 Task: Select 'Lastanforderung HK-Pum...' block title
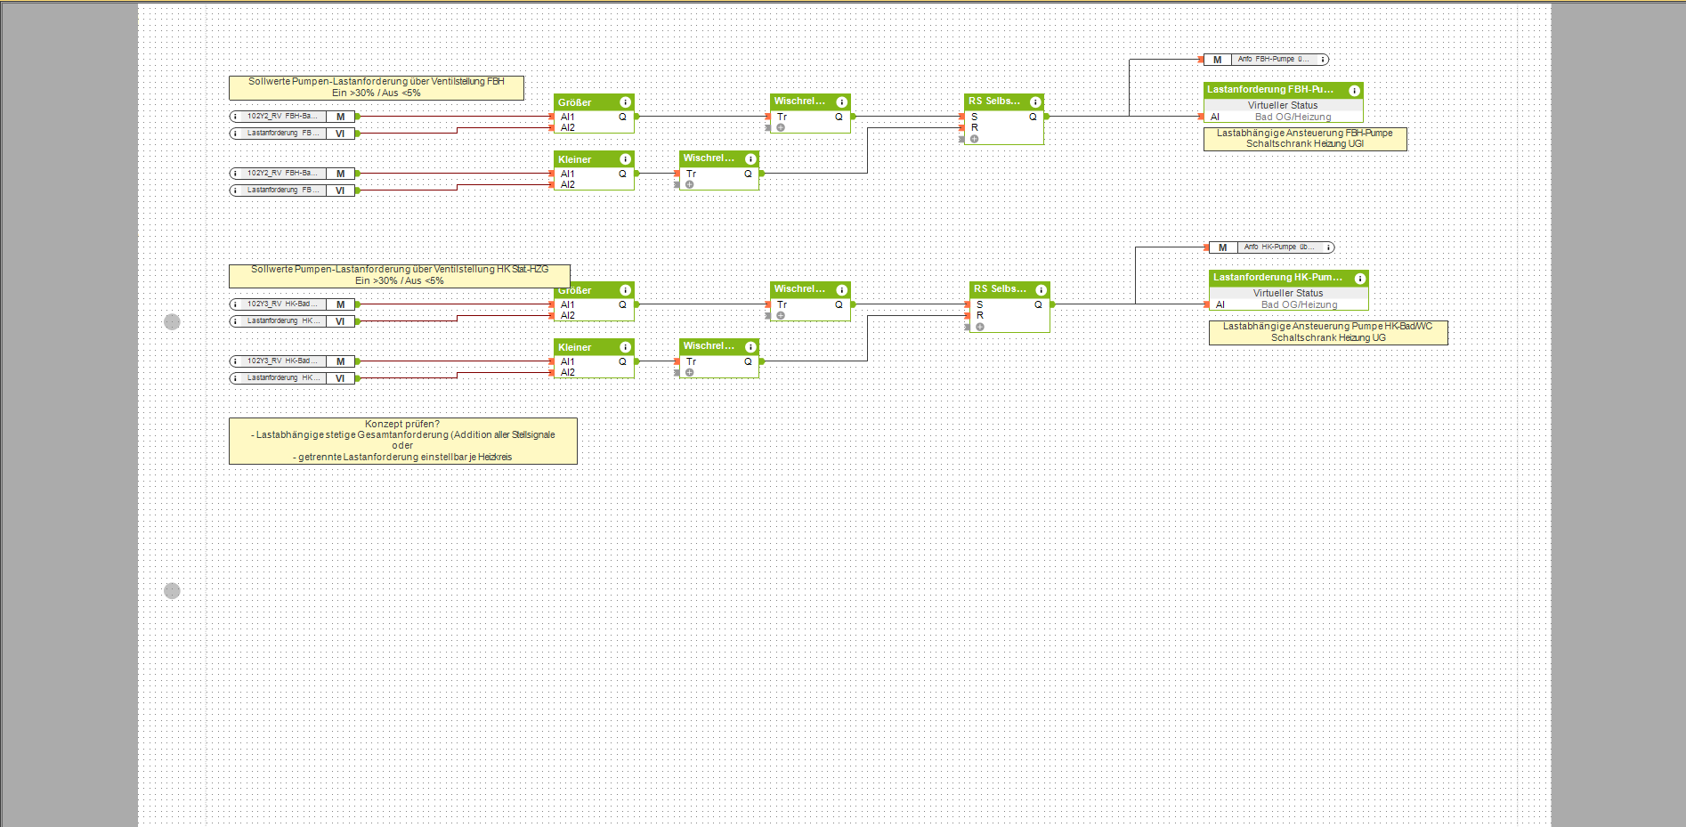click(1277, 278)
